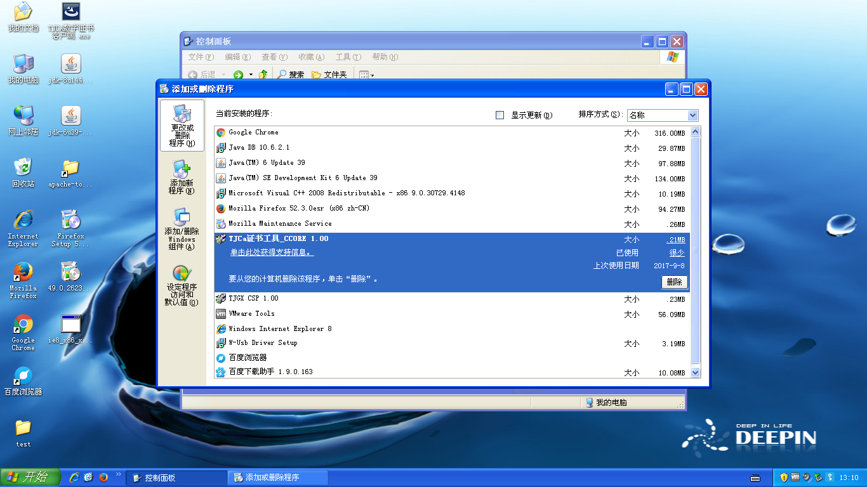867x487 pixels.
Task: Click the 开始 Start button
Action: pyautogui.click(x=30, y=477)
